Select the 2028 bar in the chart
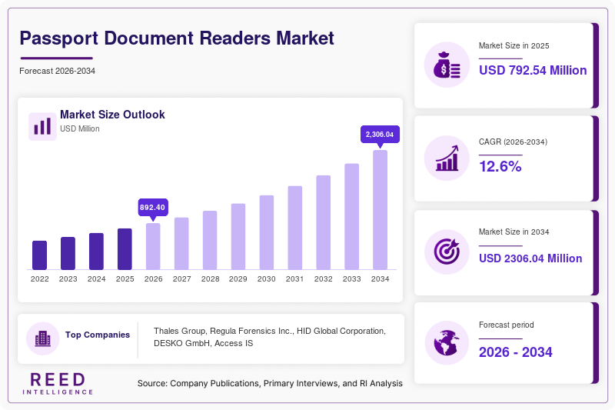615x410 pixels. pos(210,240)
